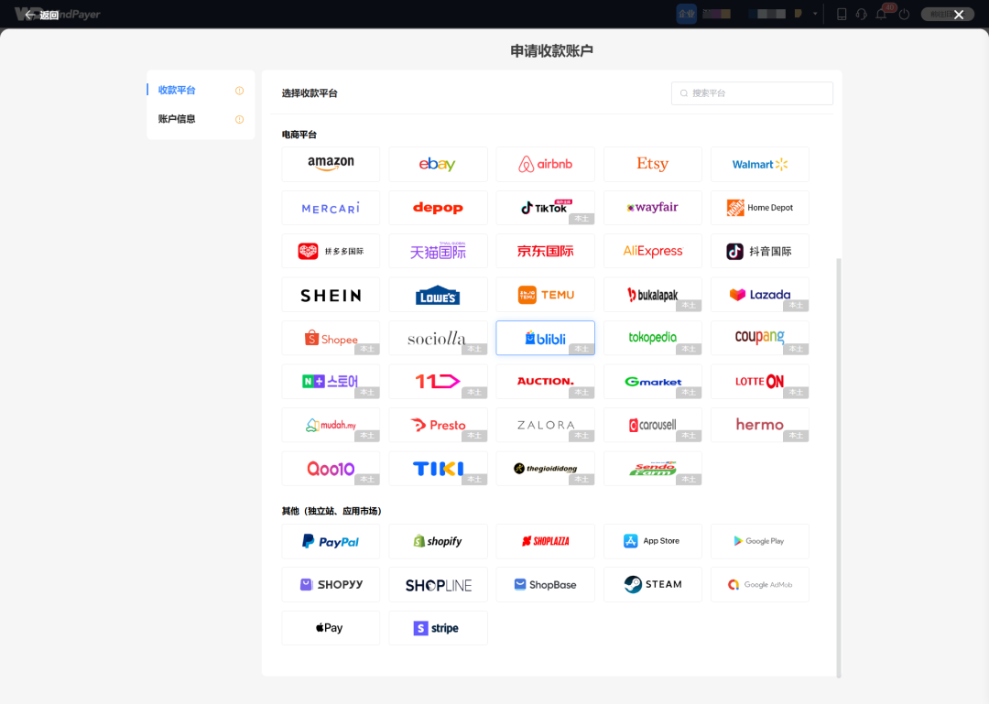The height and width of the screenshot is (704, 989).
Task: Pick the highlighted Blibli platform tile
Action: click(545, 338)
